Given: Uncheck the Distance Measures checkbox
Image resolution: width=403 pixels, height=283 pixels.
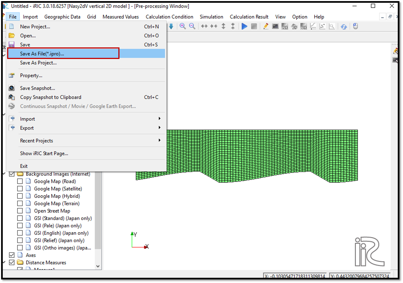Looking at the screenshot, I should [x=12, y=263].
